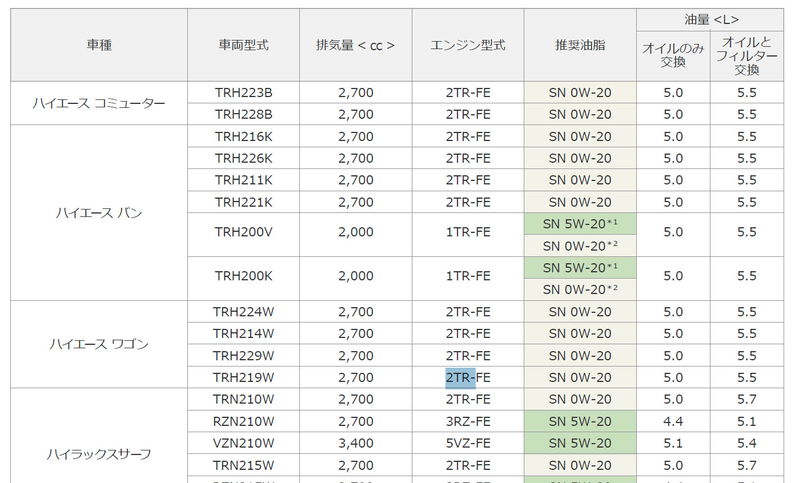The width and height of the screenshot is (795, 483).
Task: Click the 2,700 displacement in TRH229W row
Action: point(356,356)
